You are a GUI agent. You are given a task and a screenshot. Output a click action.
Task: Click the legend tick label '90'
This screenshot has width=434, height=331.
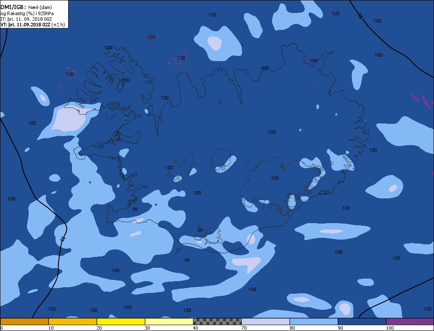[x=340, y=328]
